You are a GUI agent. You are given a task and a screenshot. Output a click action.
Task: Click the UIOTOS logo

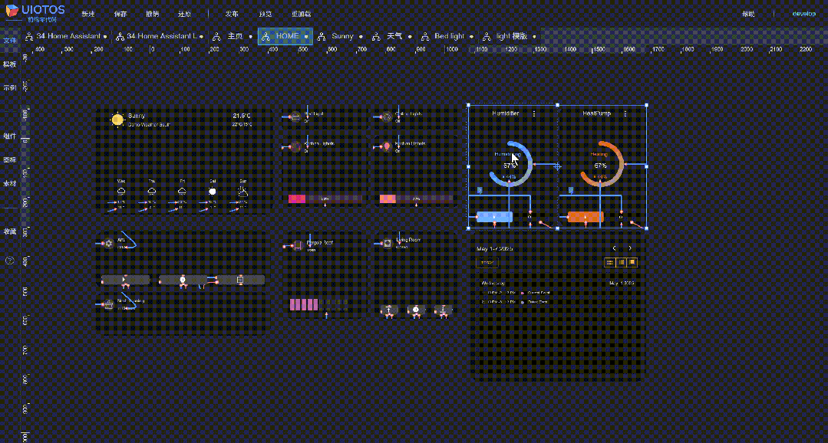click(x=35, y=12)
